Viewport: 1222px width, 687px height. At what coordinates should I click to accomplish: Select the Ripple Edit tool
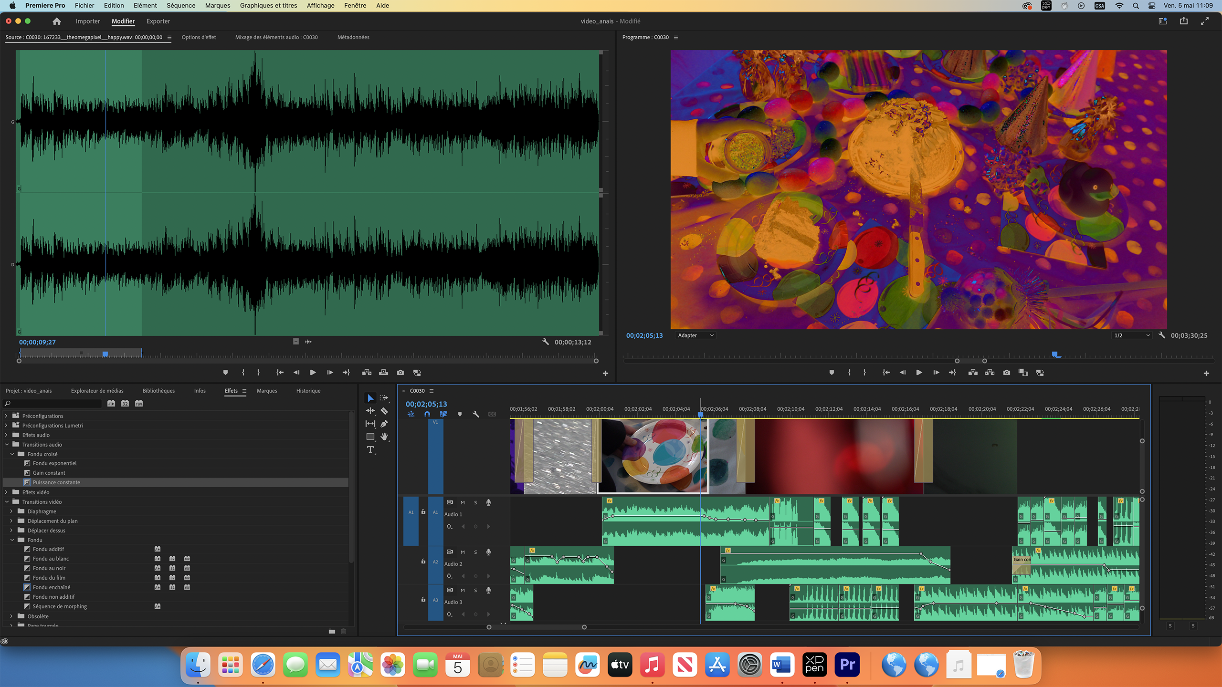click(370, 411)
